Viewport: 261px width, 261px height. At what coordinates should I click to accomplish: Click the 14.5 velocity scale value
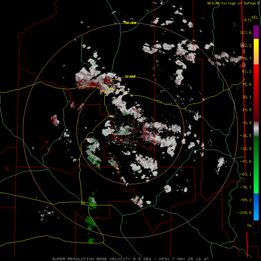pos(247,110)
